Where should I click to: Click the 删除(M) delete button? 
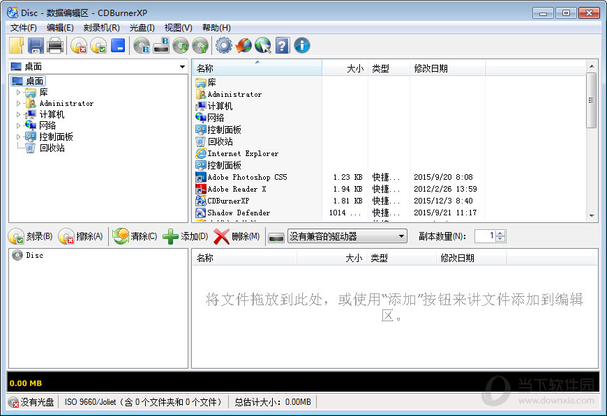(x=237, y=236)
